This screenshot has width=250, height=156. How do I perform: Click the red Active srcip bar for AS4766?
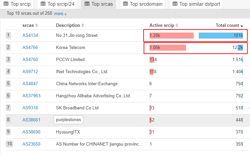tap(168, 47)
